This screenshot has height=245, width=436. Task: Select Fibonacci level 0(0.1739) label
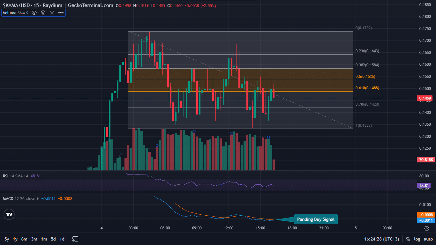(x=364, y=28)
